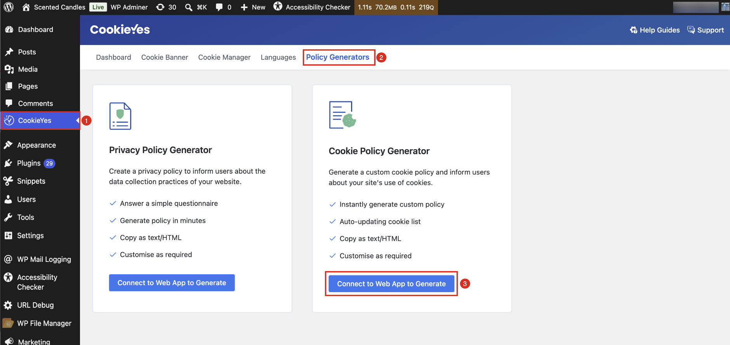This screenshot has height=345, width=730.
Task: Click the Appearance paintbrush icon
Action: click(x=8, y=145)
